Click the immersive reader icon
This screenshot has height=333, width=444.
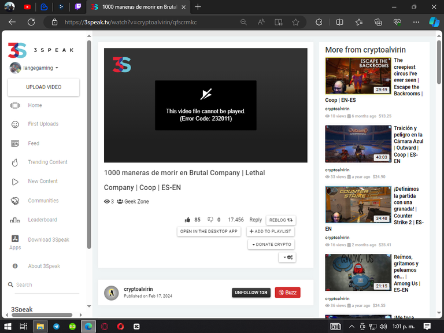pos(278,22)
